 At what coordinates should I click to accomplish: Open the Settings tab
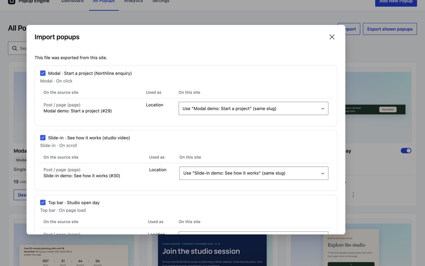click(161, 2)
